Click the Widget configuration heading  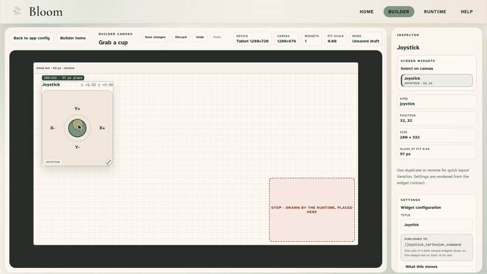(x=421, y=208)
